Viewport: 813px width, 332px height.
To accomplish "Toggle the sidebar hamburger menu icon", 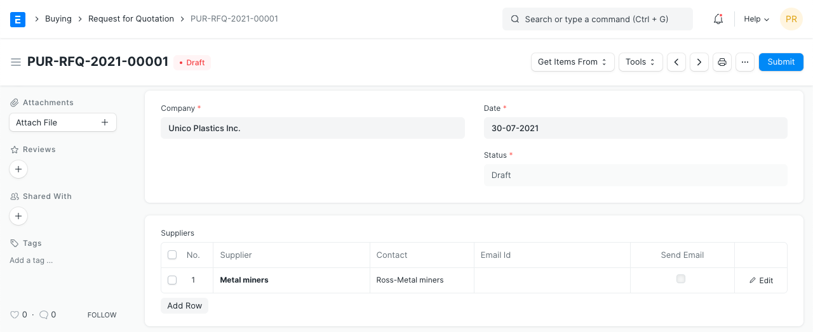I will click(16, 62).
